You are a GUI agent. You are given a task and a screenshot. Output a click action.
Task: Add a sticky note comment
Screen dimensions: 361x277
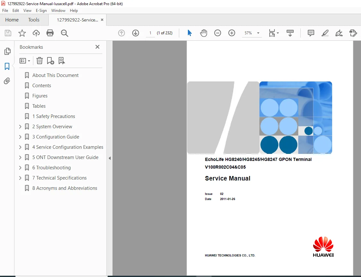tap(311, 33)
